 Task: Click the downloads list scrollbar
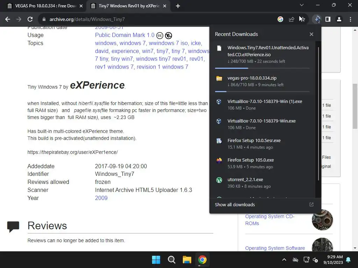pyautogui.click(x=318, y=114)
